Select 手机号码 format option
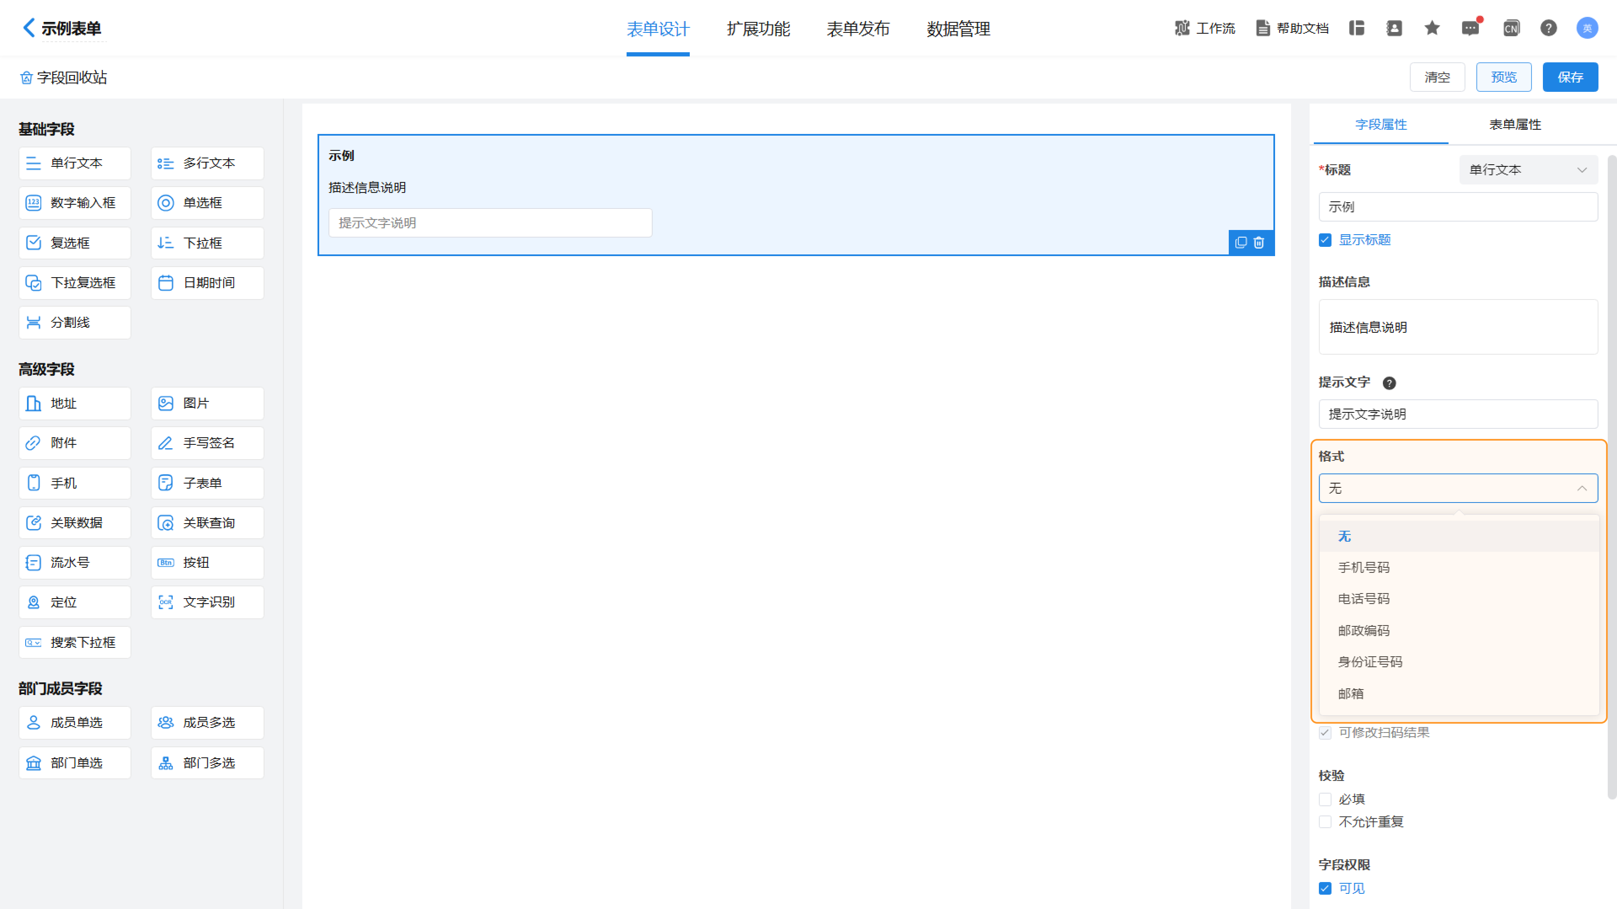This screenshot has width=1617, height=909. tap(1459, 568)
